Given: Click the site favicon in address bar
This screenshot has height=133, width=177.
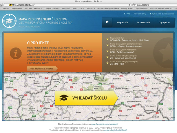Looking at the screenshot, I should [x=11, y=5].
